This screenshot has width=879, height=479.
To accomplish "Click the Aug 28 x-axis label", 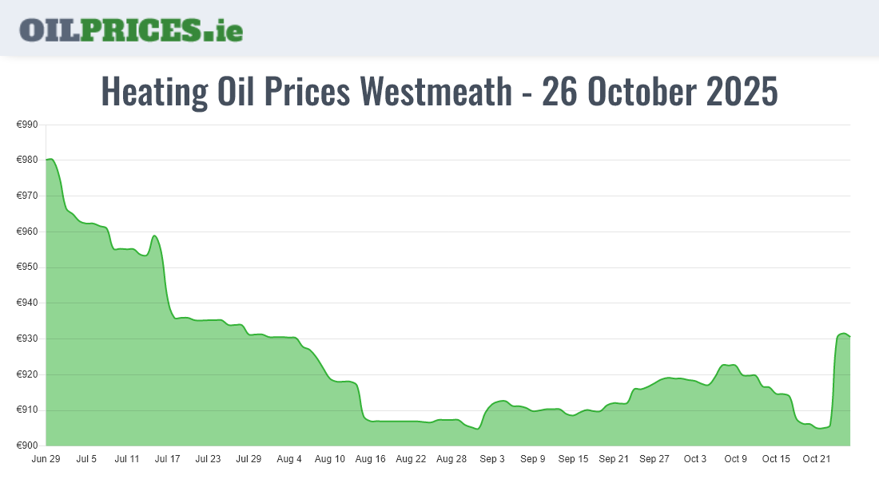I will point(451,459).
